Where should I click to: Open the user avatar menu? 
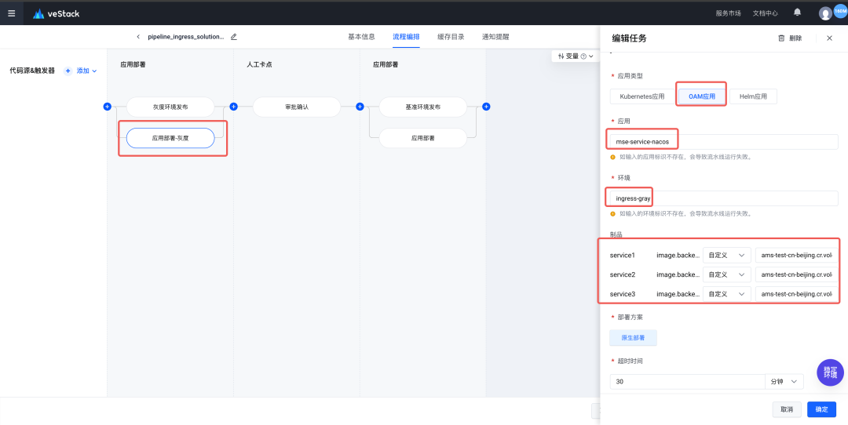tap(825, 13)
